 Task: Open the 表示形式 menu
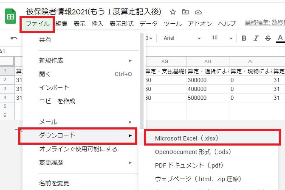pyautogui.click(x=121, y=24)
